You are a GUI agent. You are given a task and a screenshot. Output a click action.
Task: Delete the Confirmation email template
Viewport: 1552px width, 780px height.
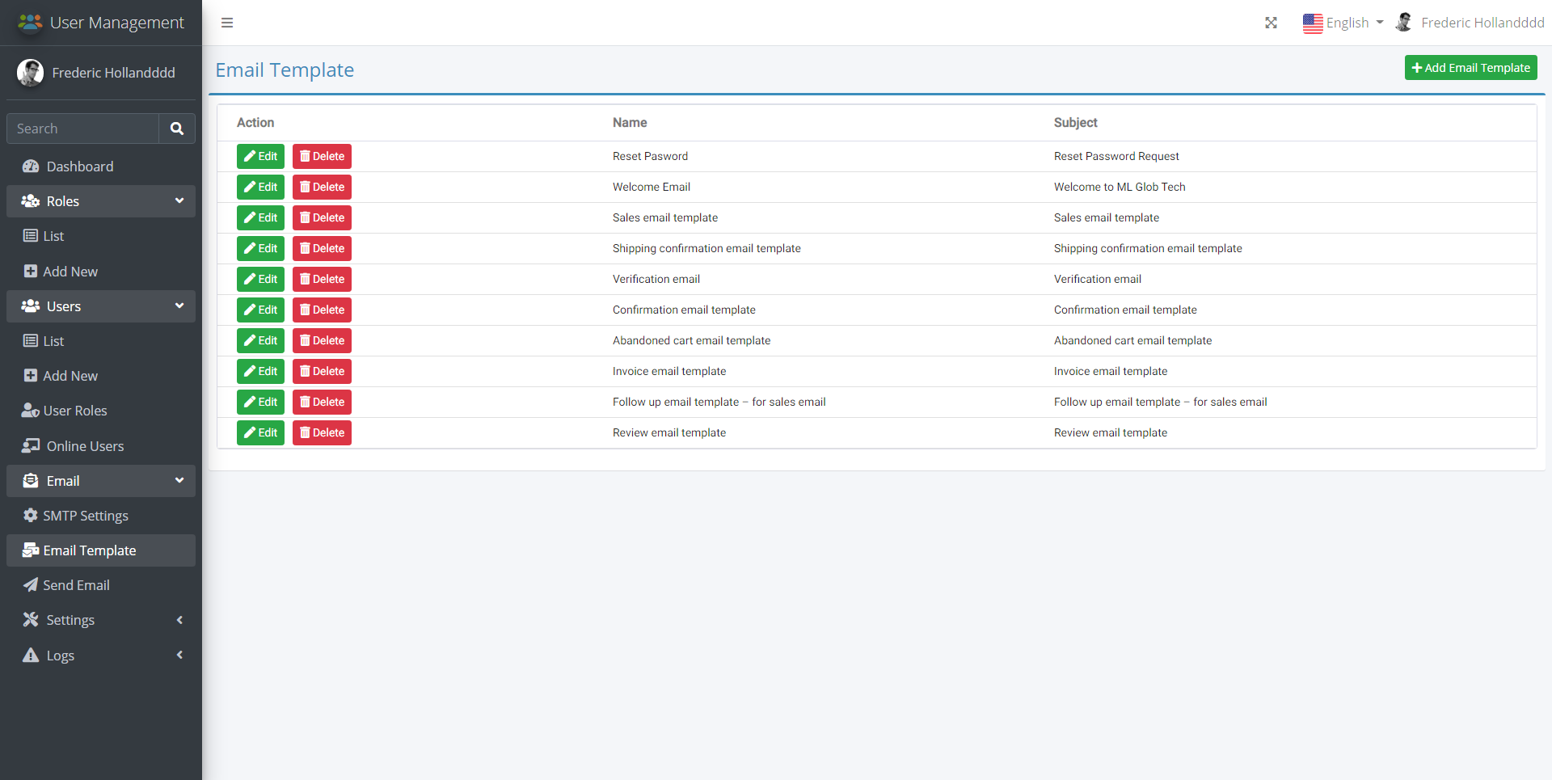pos(322,310)
